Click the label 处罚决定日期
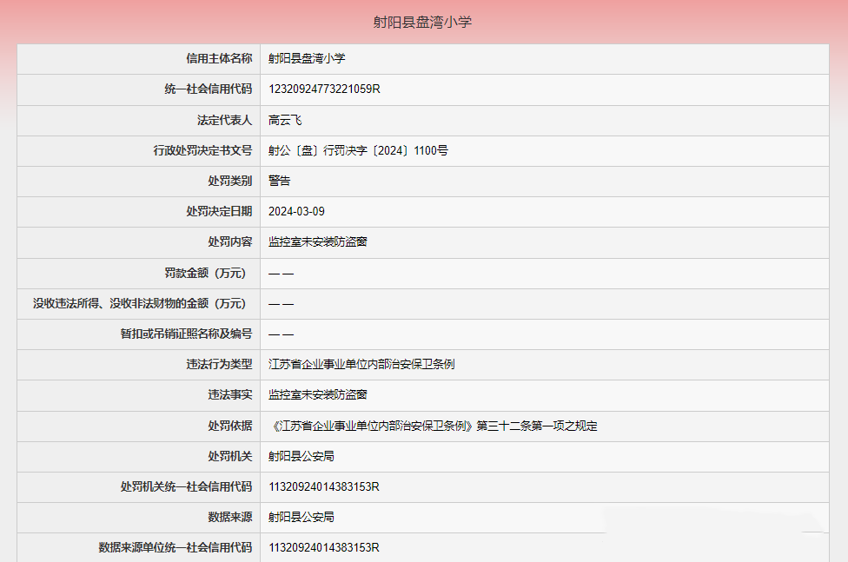 pyautogui.click(x=219, y=211)
